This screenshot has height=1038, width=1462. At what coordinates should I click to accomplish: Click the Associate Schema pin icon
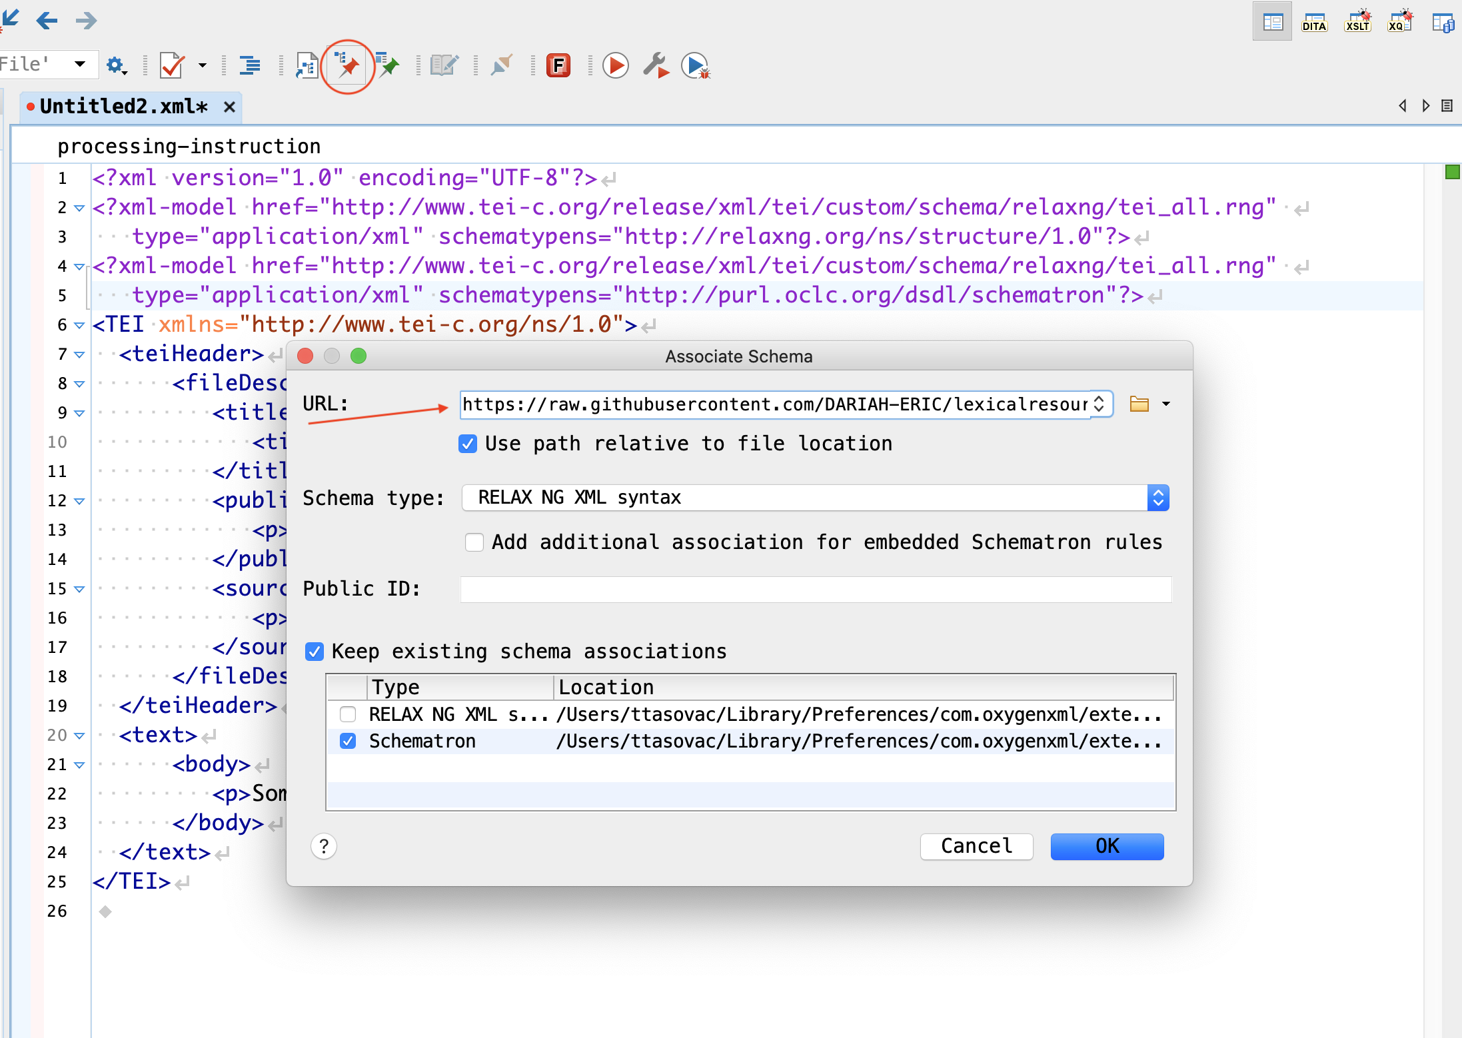[x=347, y=66]
